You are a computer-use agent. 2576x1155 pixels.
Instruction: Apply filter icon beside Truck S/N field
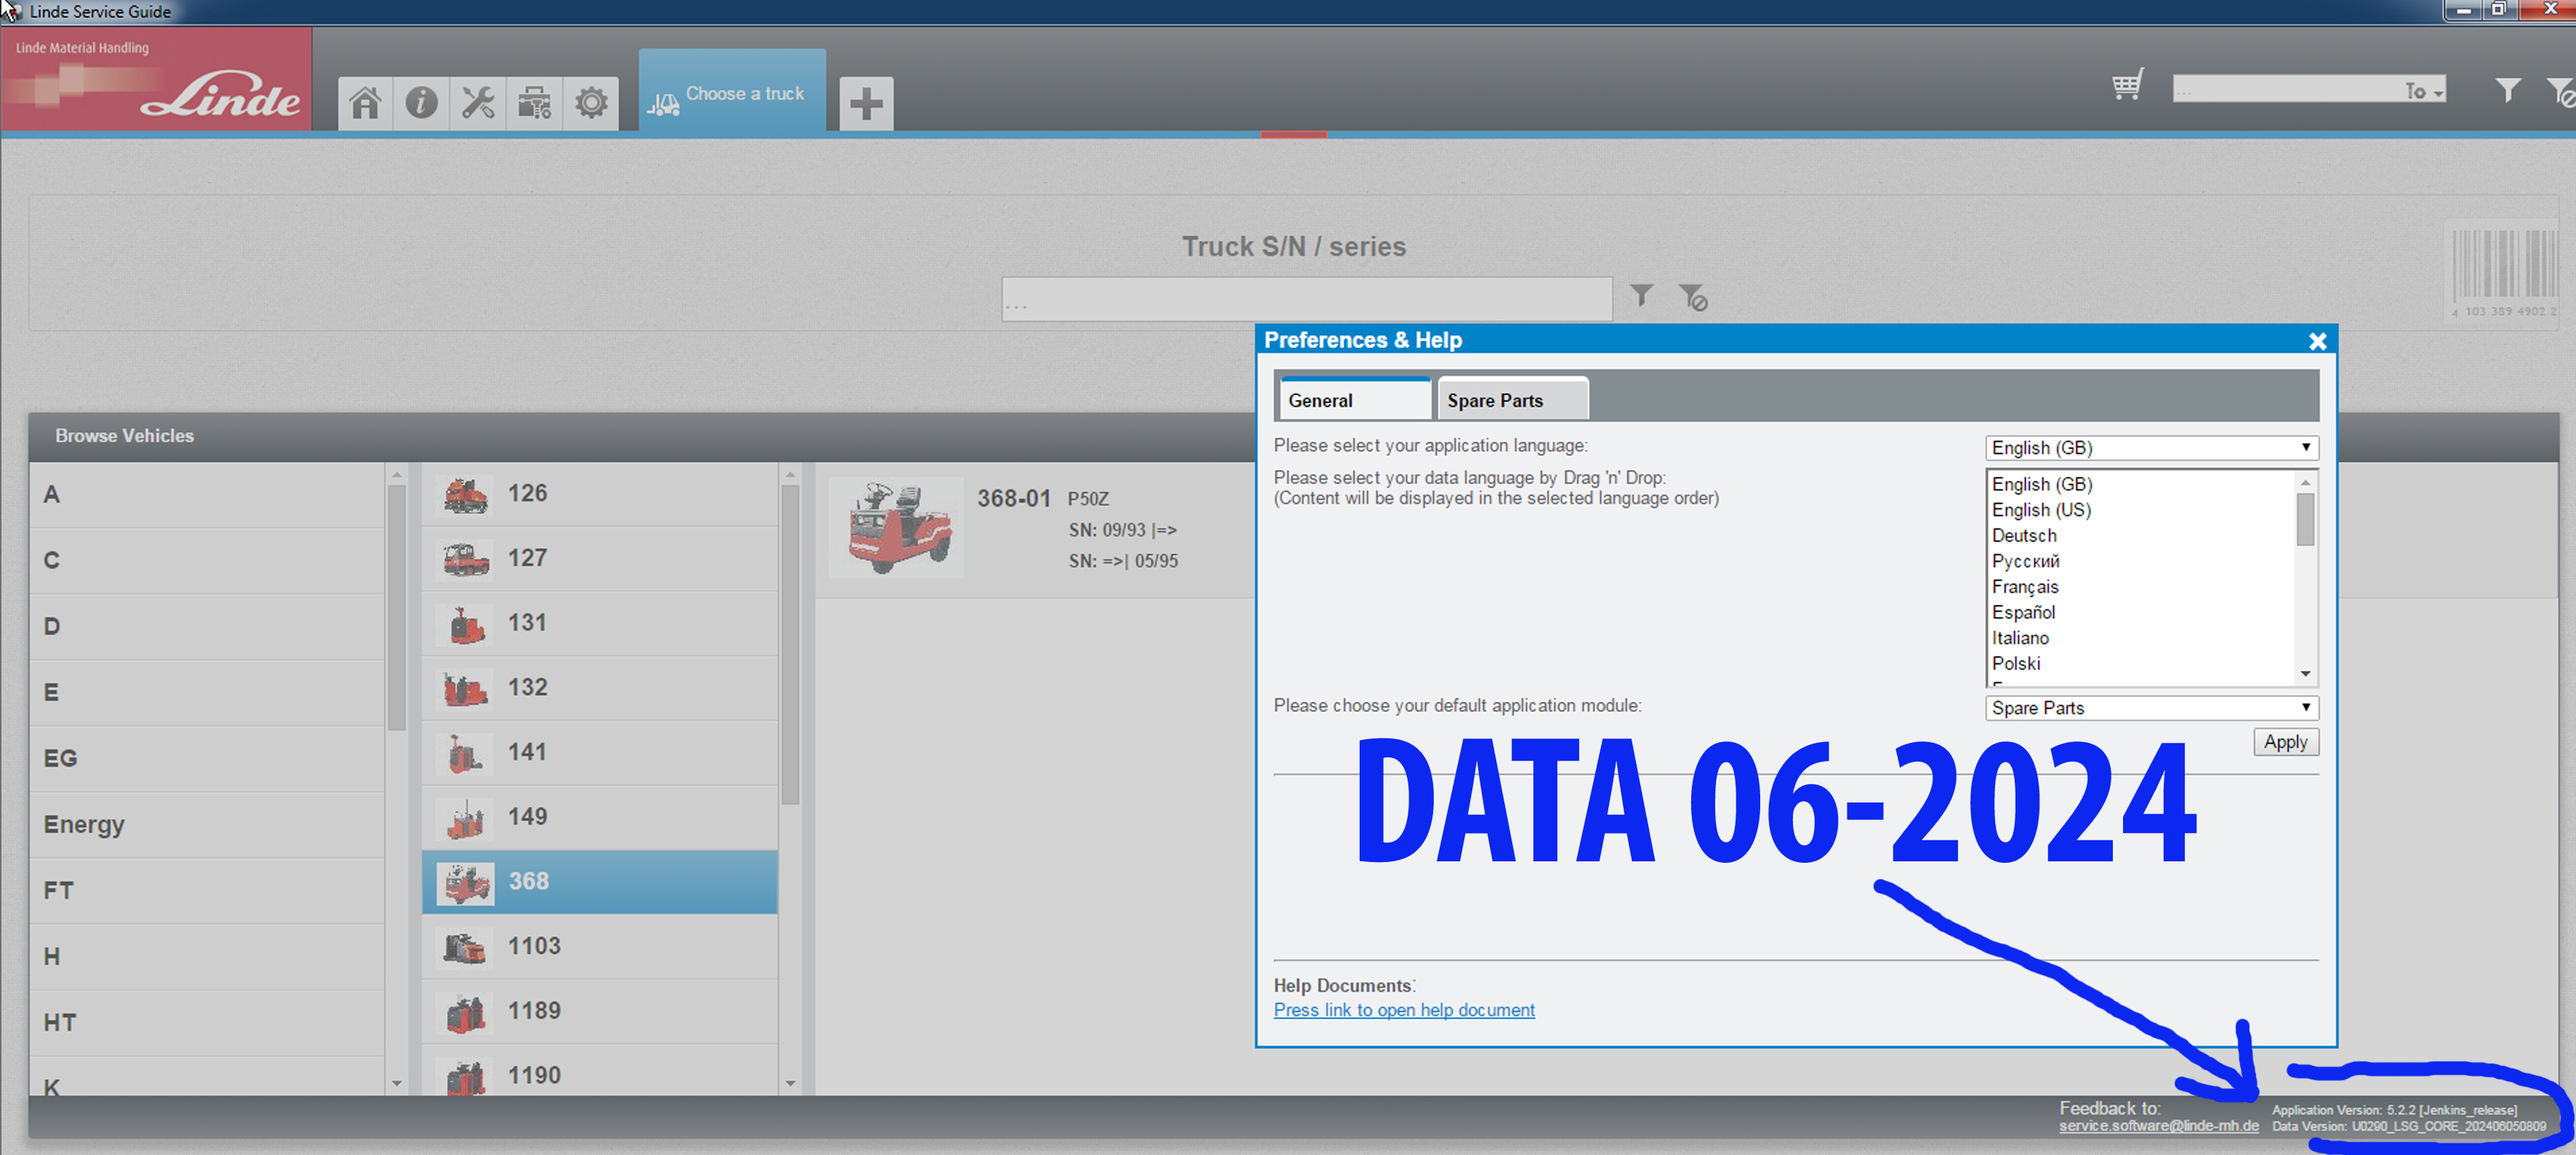point(1641,295)
